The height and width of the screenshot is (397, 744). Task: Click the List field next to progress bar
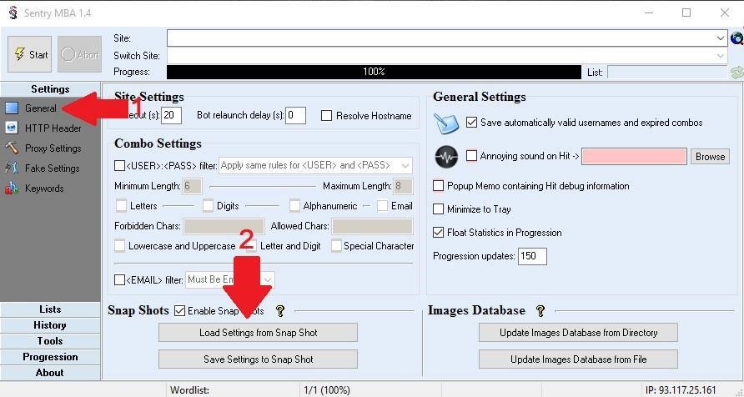(668, 72)
